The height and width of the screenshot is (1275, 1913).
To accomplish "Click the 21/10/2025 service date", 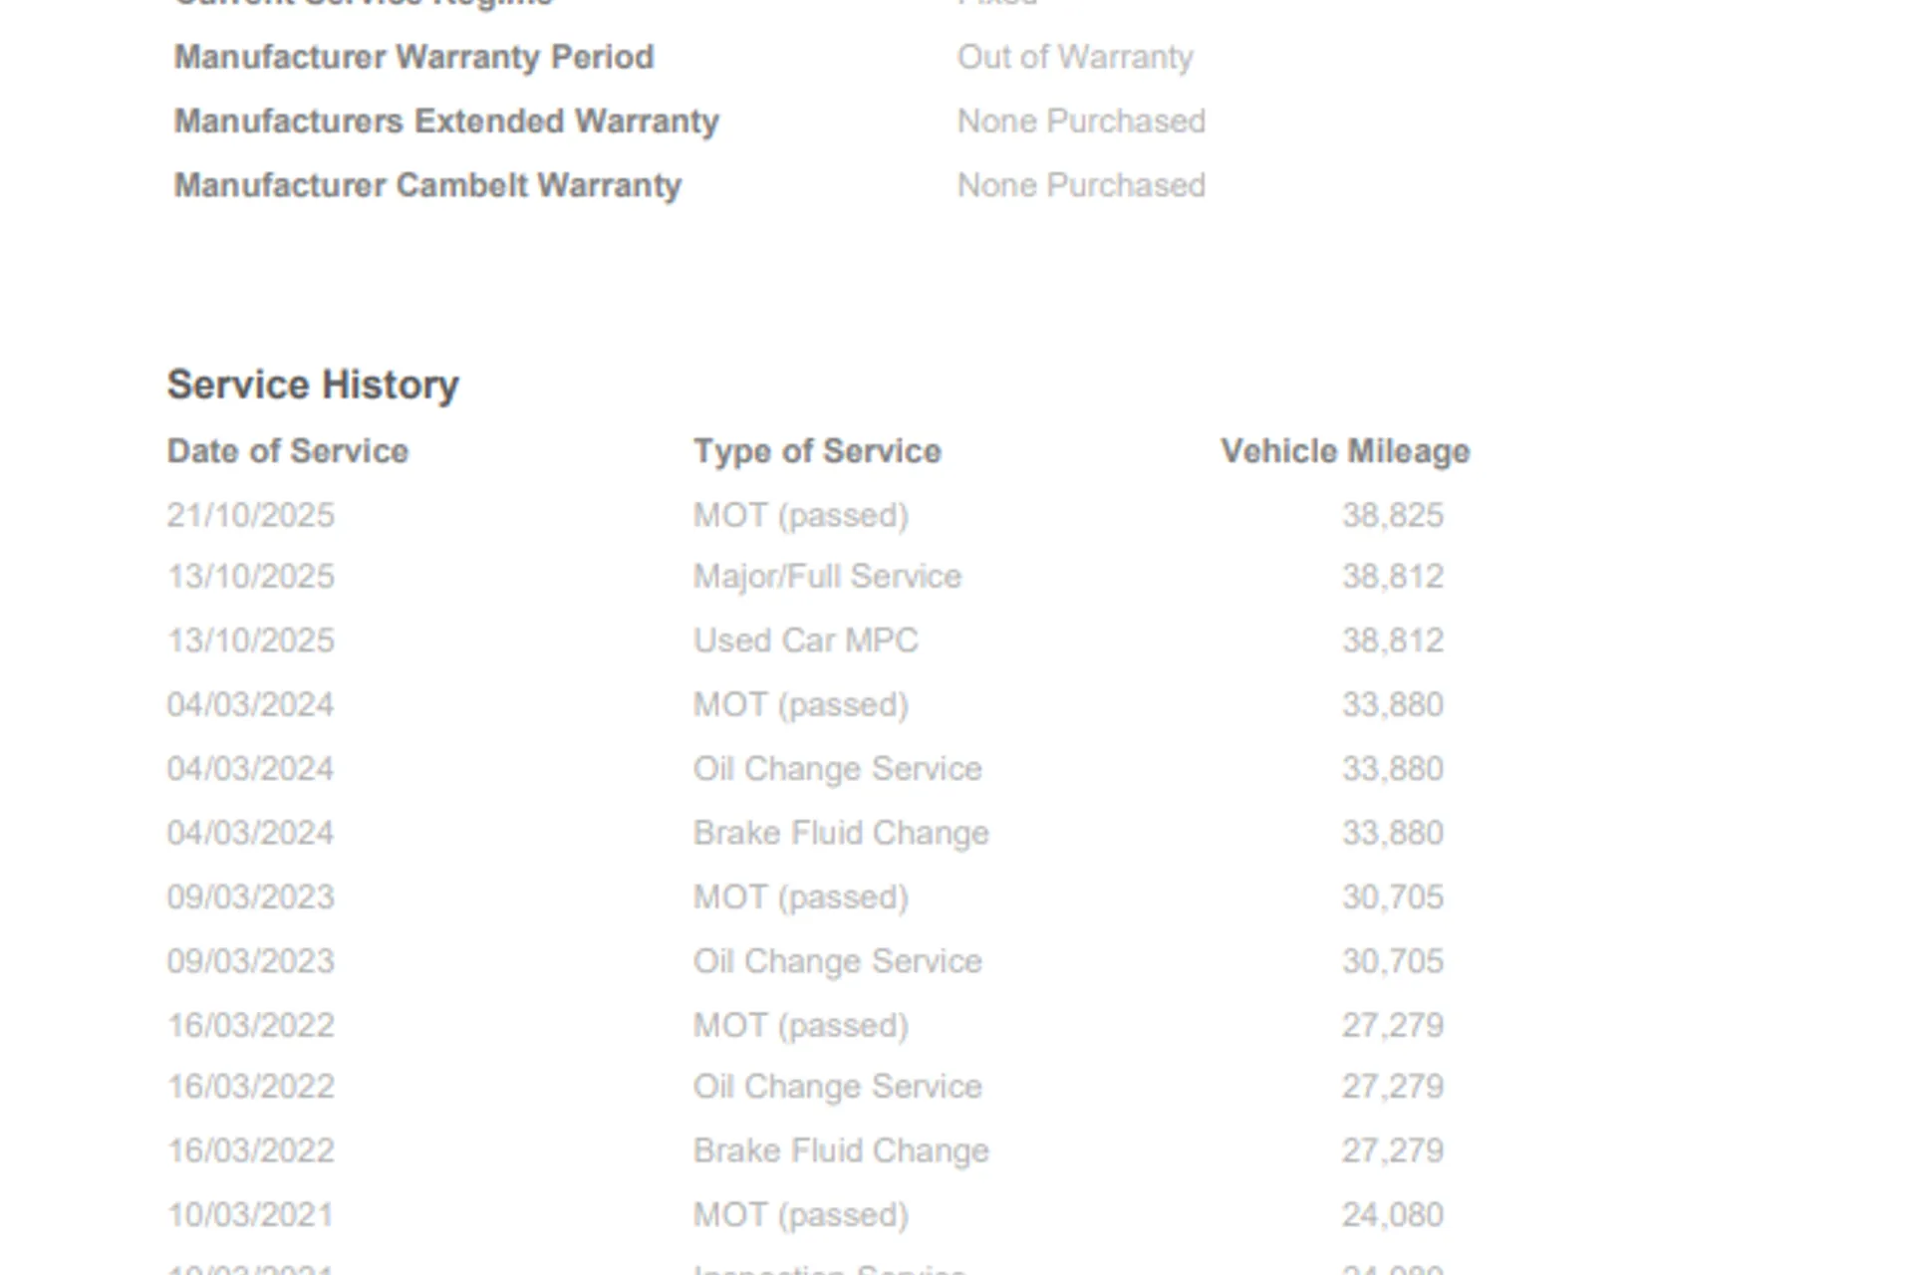I will (x=251, y=515).
